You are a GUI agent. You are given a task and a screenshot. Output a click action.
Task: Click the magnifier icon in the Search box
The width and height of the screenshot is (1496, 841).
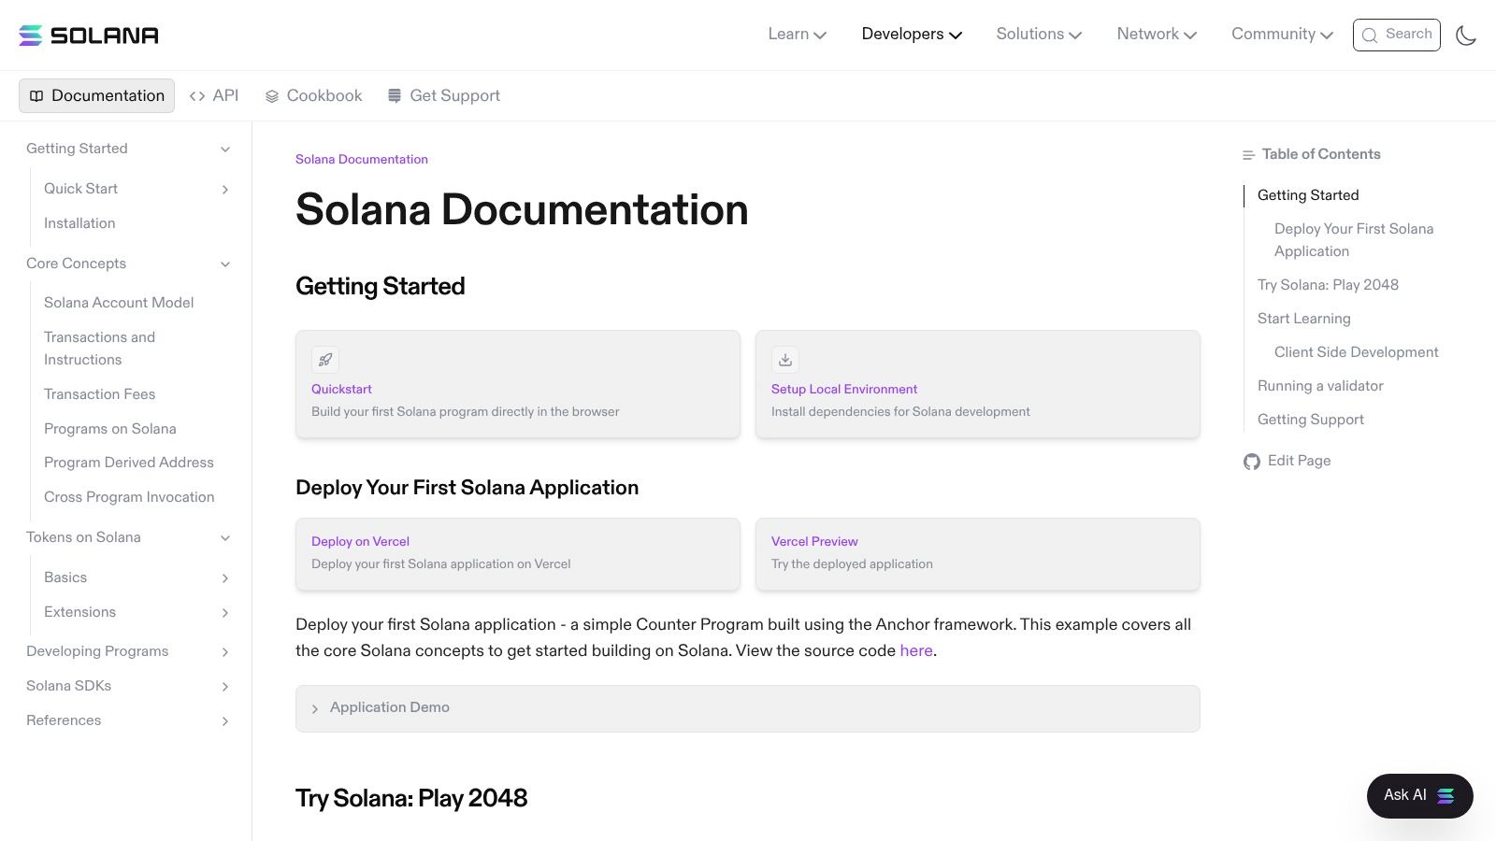1370,36
